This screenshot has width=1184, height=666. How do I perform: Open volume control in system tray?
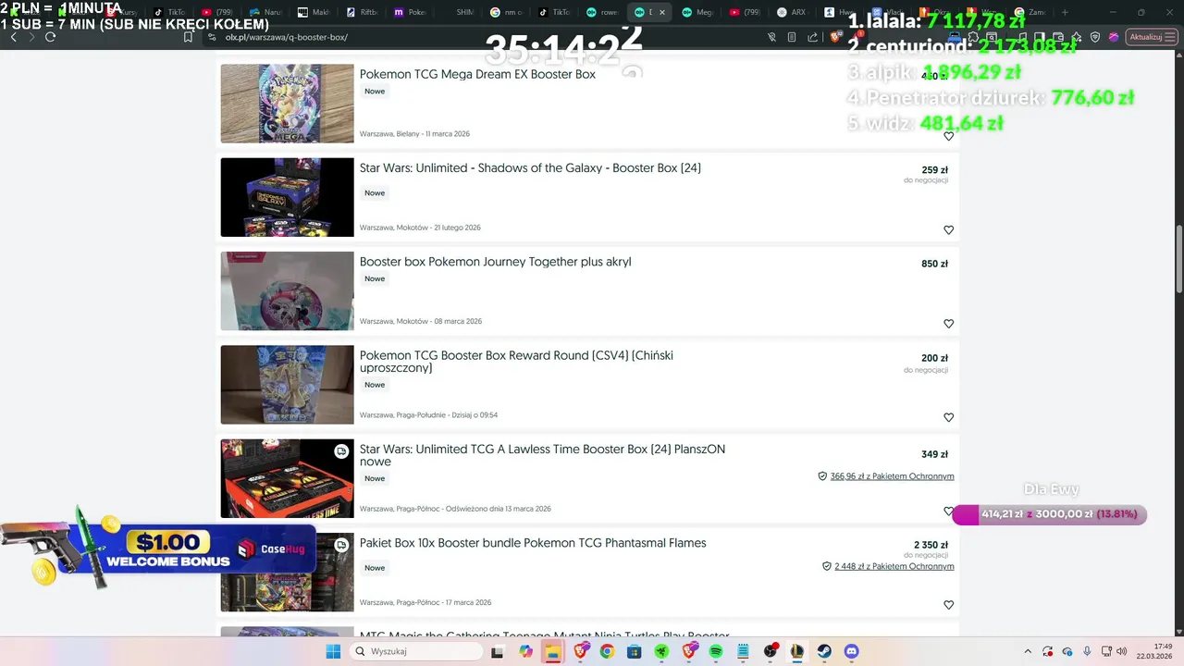[x=1123, y=652]
